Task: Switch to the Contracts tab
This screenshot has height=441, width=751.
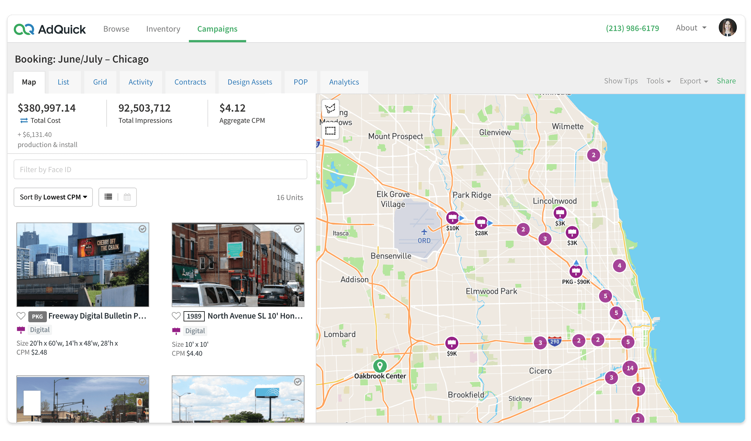Action: [190, 82]
